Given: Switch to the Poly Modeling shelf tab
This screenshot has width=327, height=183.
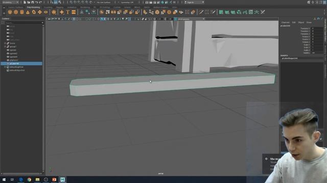Looking at the screenshot, I should coord(33,7).
